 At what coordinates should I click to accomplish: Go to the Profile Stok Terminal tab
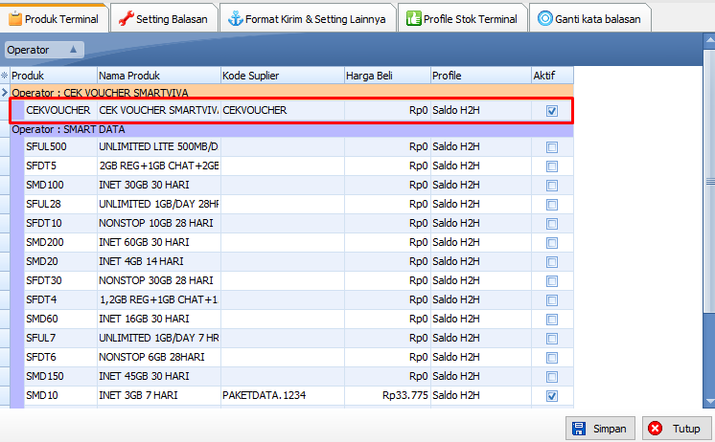[462, 19]
